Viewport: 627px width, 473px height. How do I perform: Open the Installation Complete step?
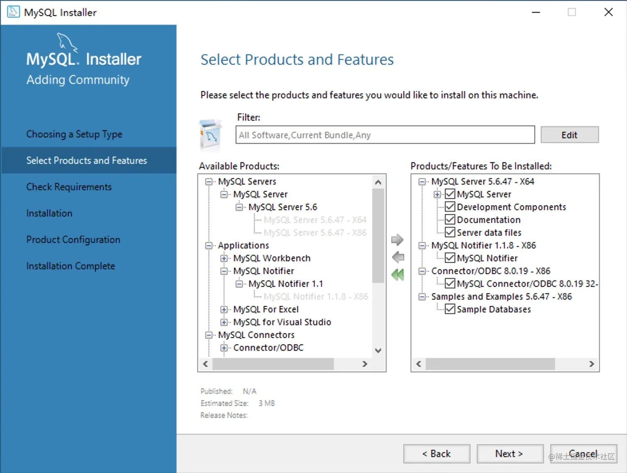(71, 266)
